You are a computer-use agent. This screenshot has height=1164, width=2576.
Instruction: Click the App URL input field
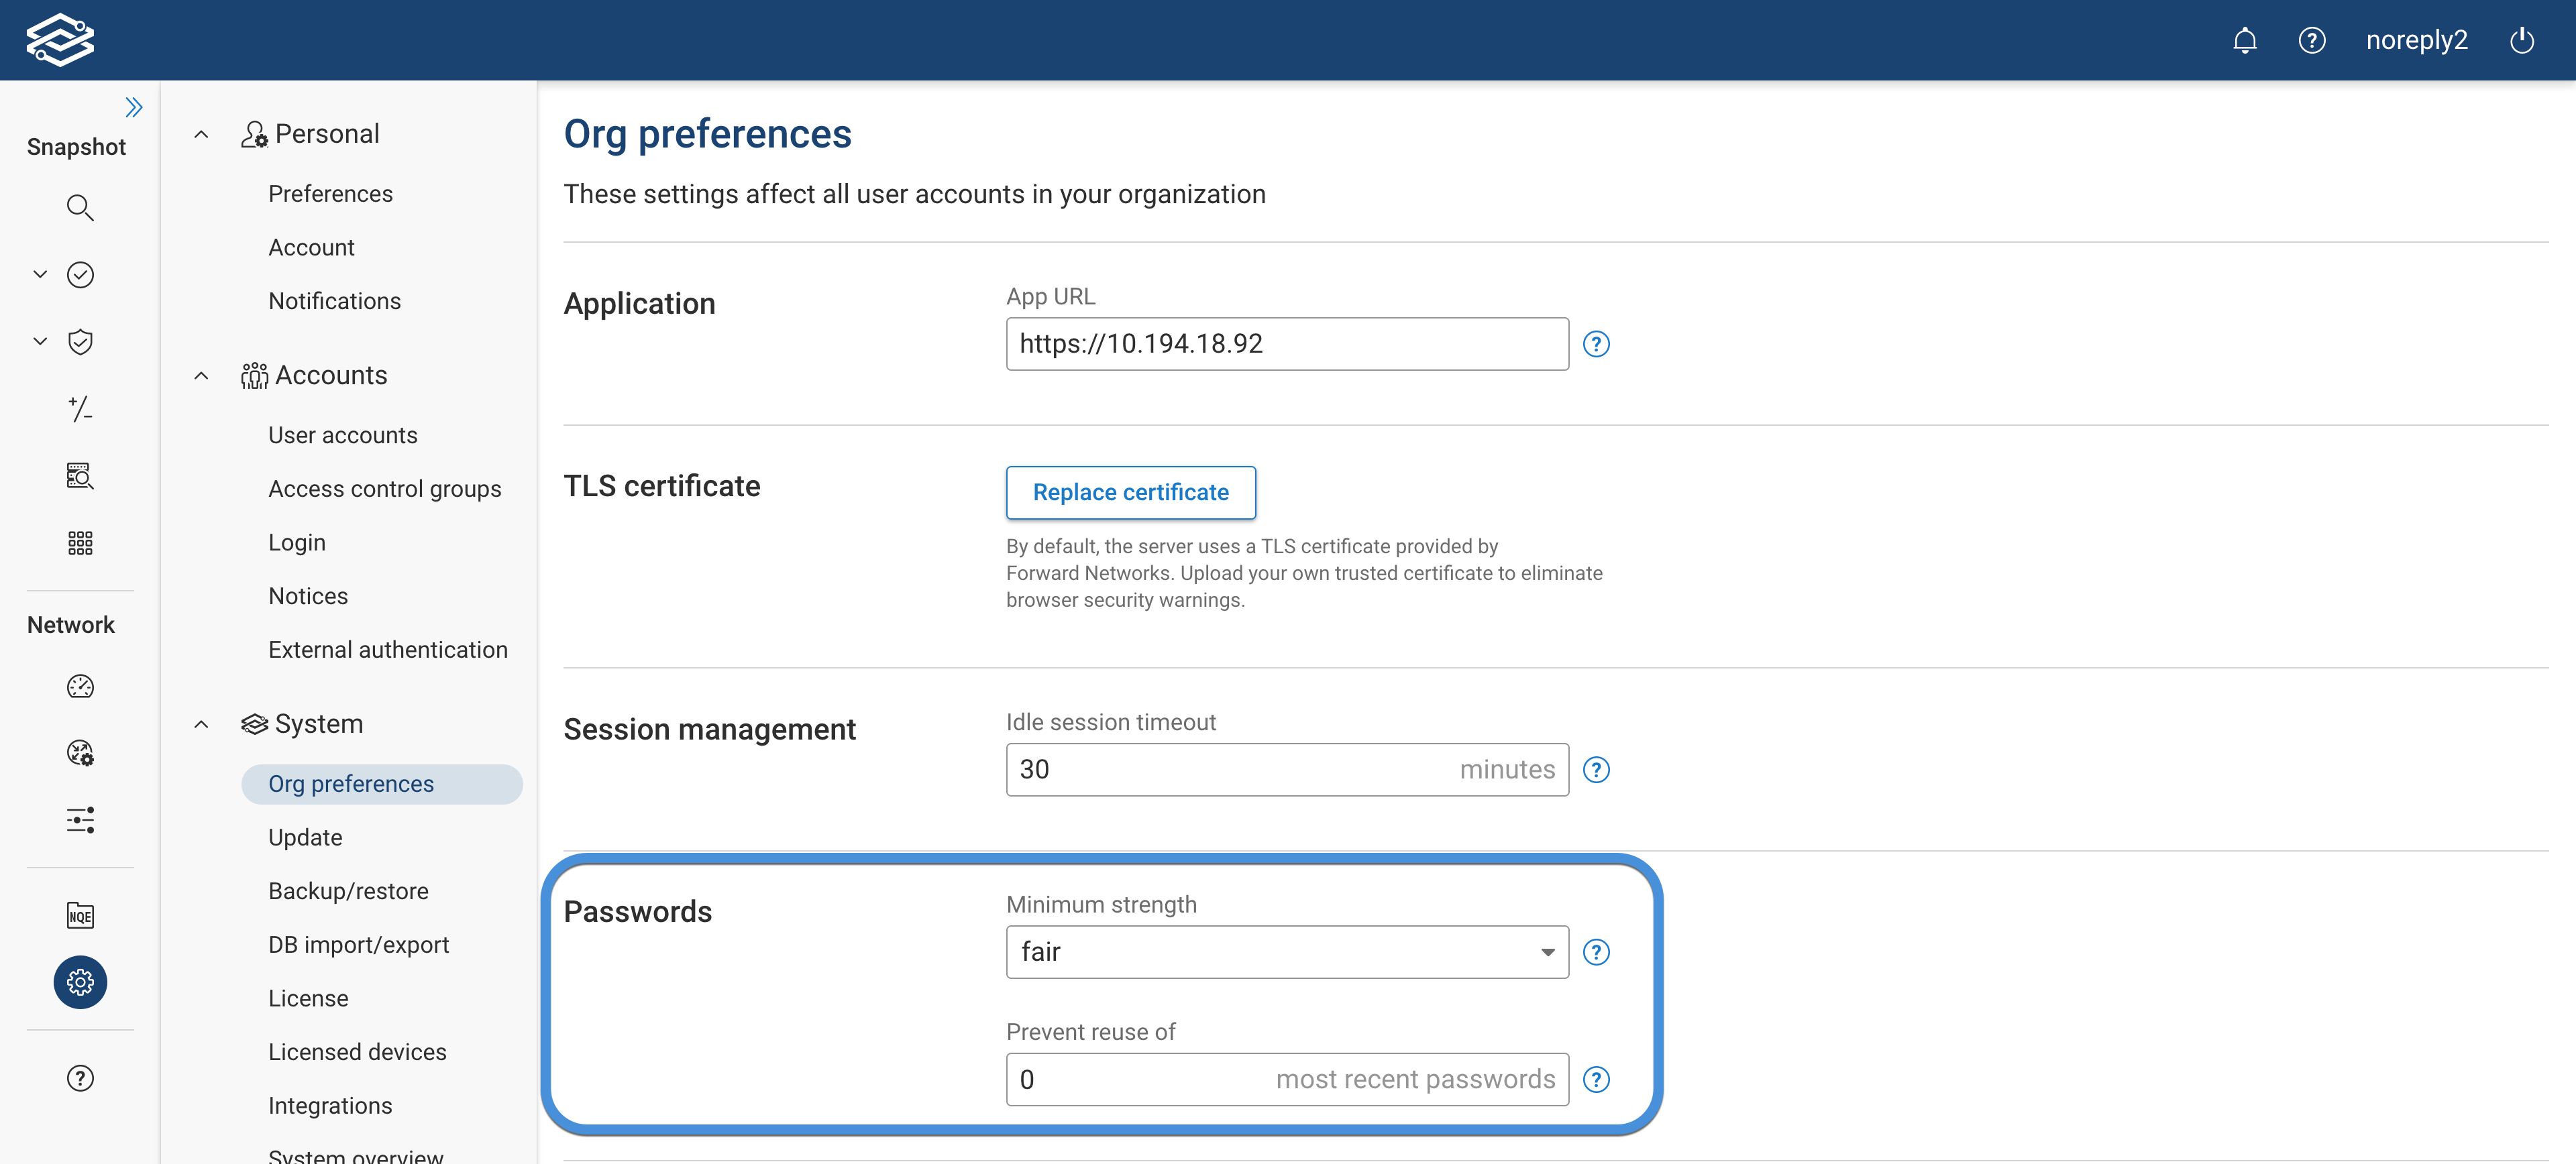[1287, 343]
